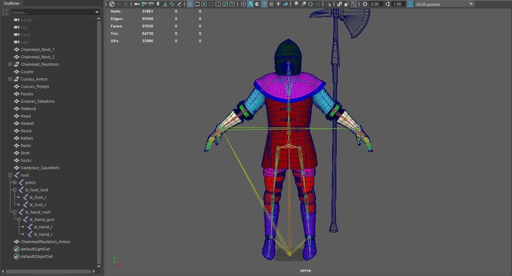Toggle the color management ON button
512x276 pixels.
(410, 4)
